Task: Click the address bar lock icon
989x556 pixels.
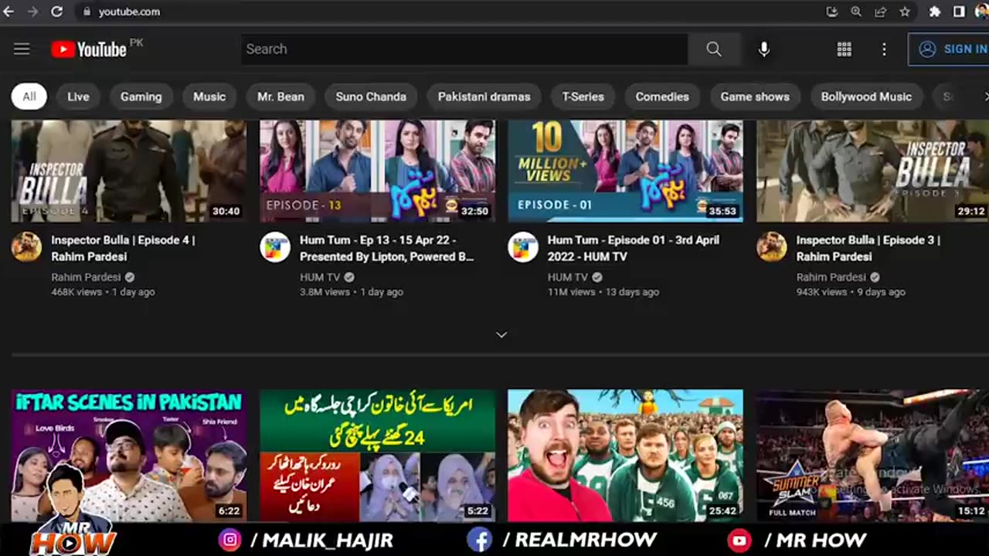Action: tap(87, 12)
